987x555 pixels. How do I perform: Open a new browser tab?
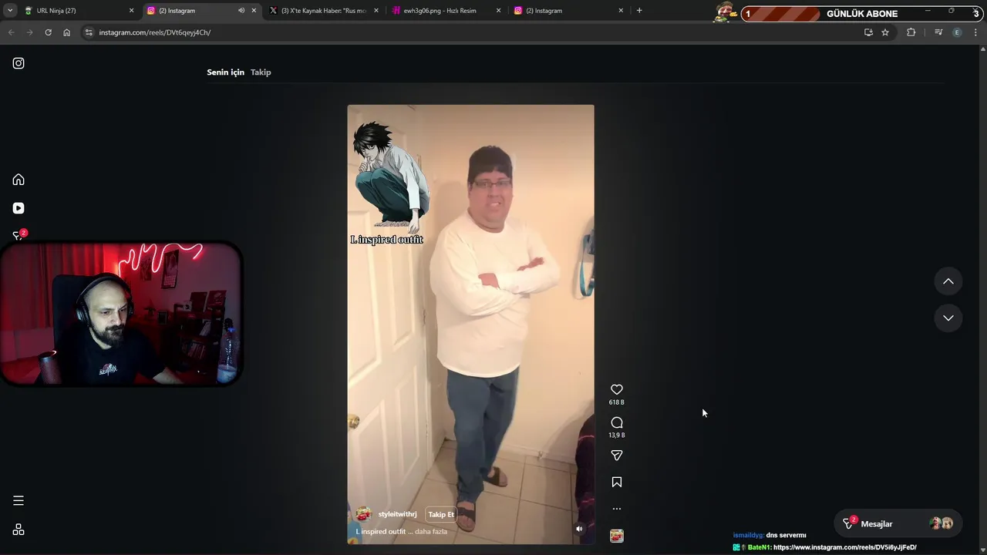tap(639, 11)
